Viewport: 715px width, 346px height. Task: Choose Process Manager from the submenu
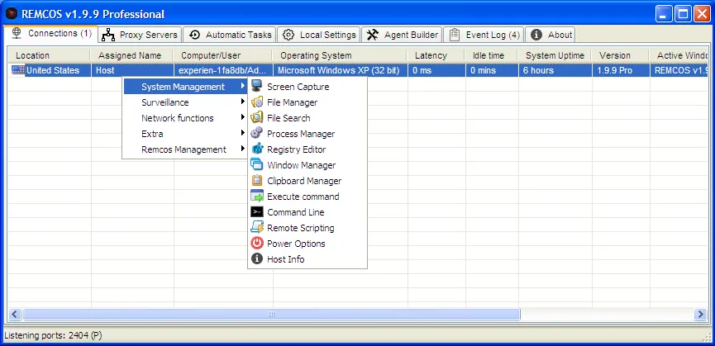click(307, 134)
